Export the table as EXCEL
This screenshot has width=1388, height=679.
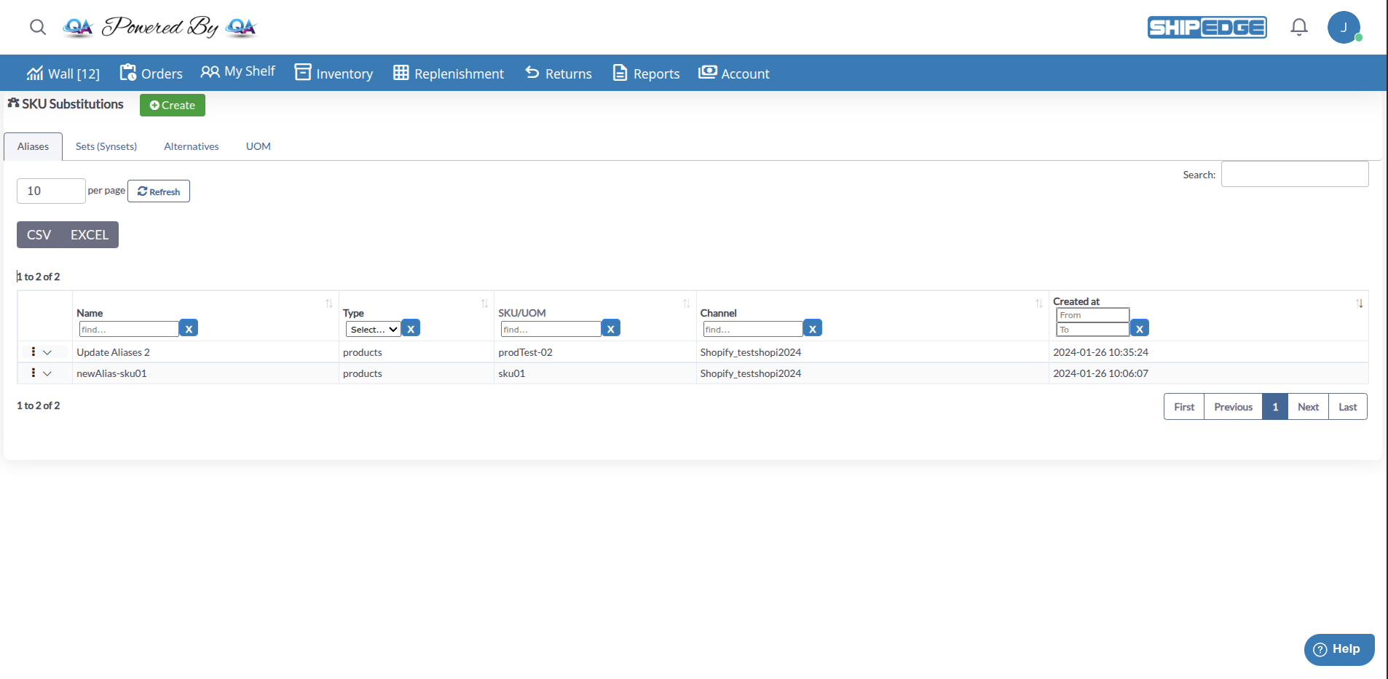pyautogui.click(x=90, y=235)
